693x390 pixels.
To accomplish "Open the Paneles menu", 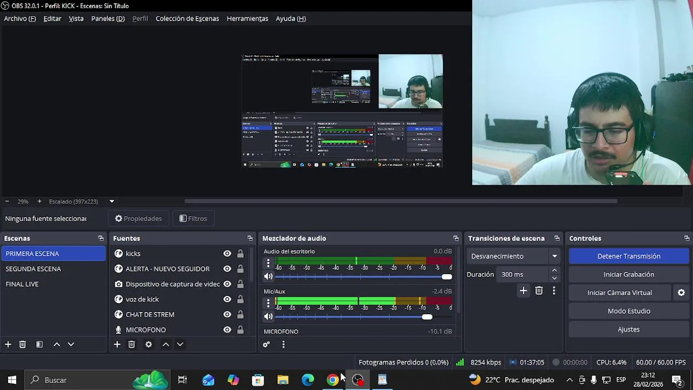I will (108, 18).
